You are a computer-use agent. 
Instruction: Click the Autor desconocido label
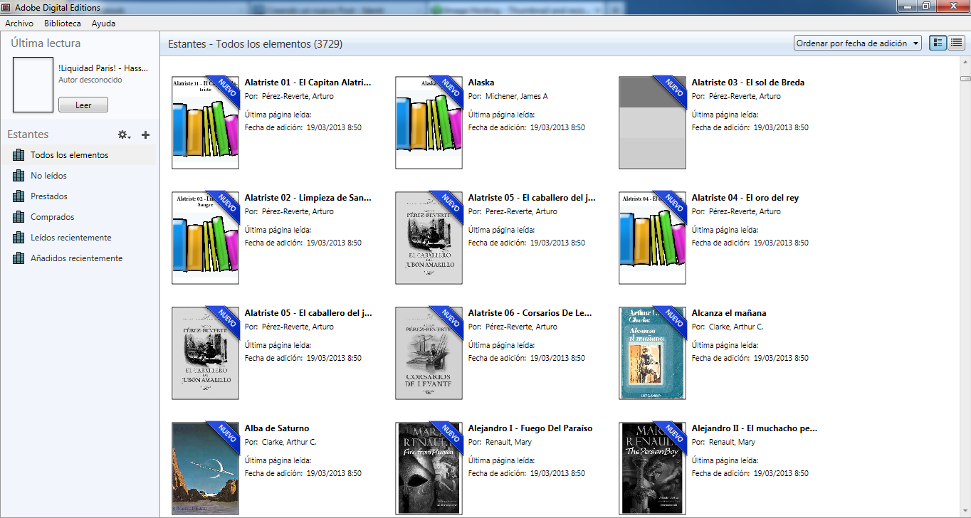tap(90, 80)
